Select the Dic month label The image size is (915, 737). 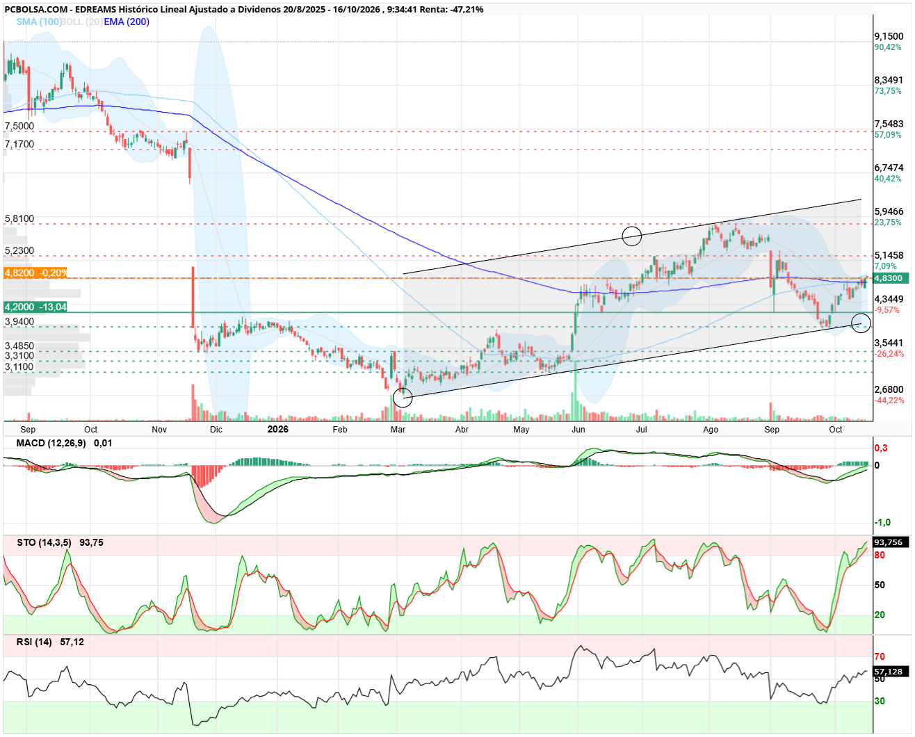point(216,430)
